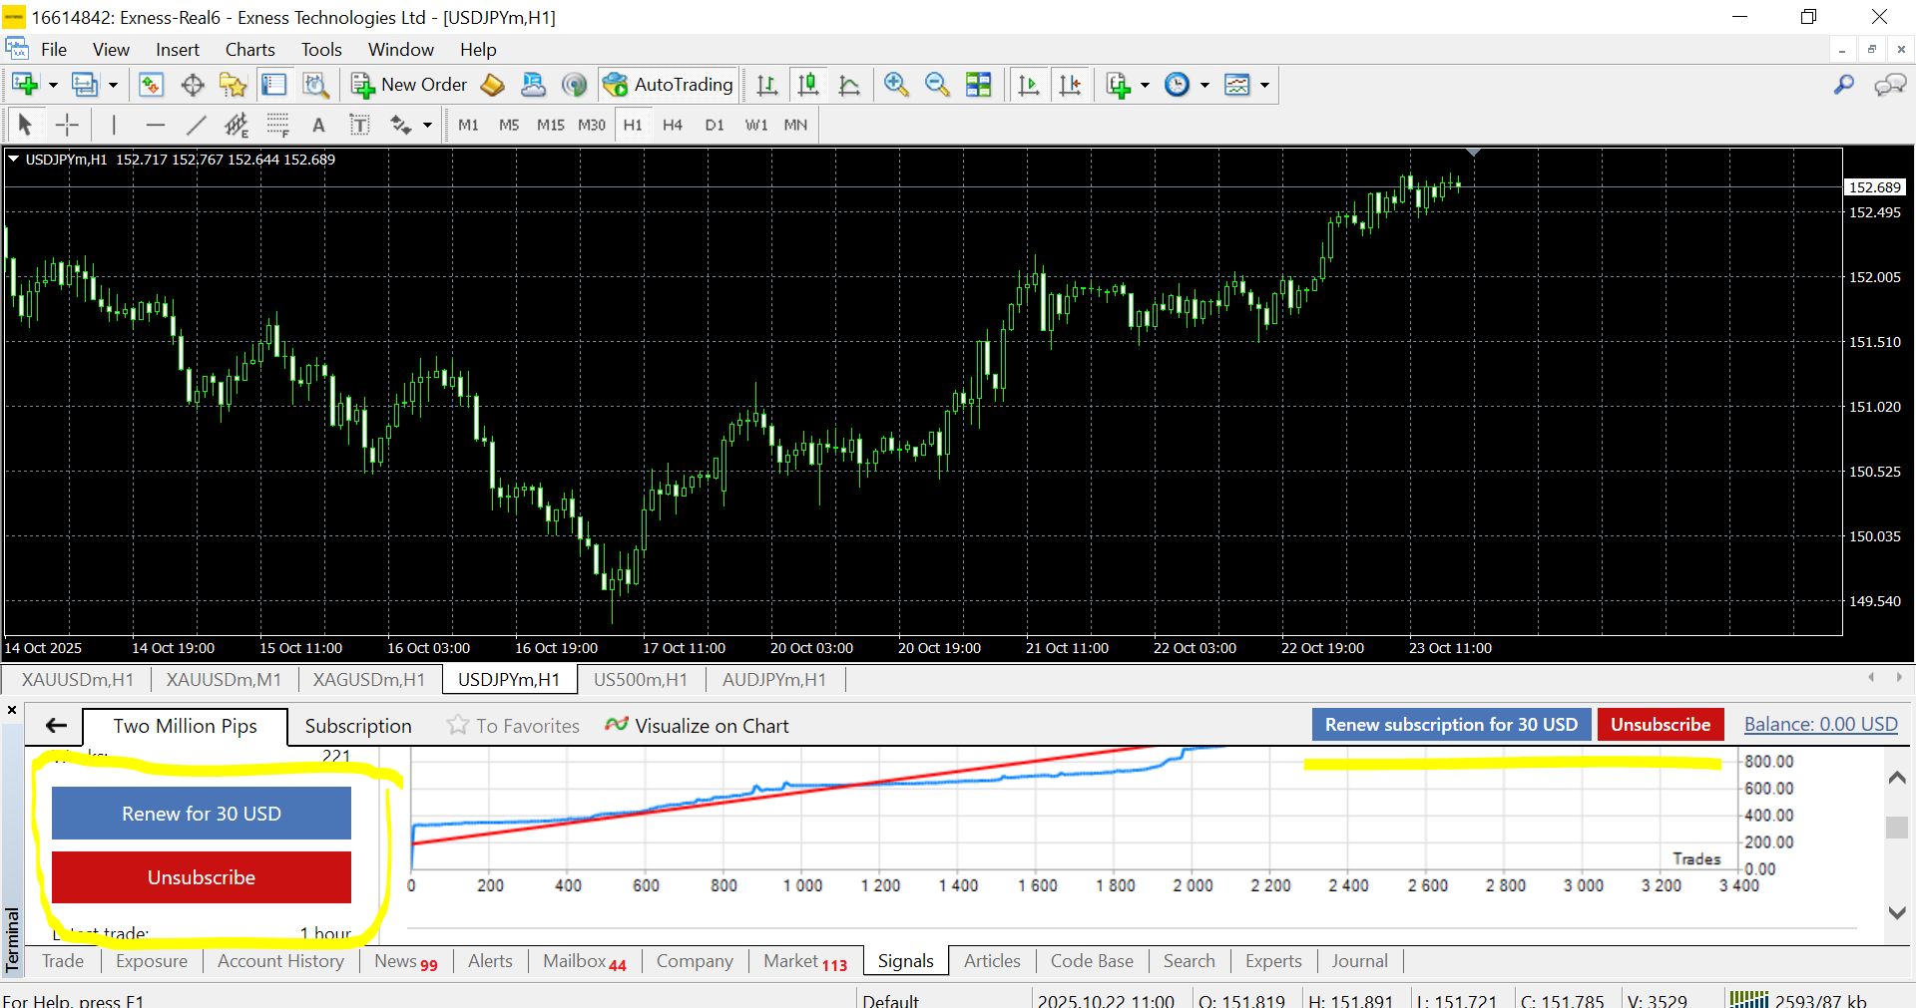The image size is (1916, 1008).
Task: Draw a horizontal line tool
Action: click(x=155, y=125)
